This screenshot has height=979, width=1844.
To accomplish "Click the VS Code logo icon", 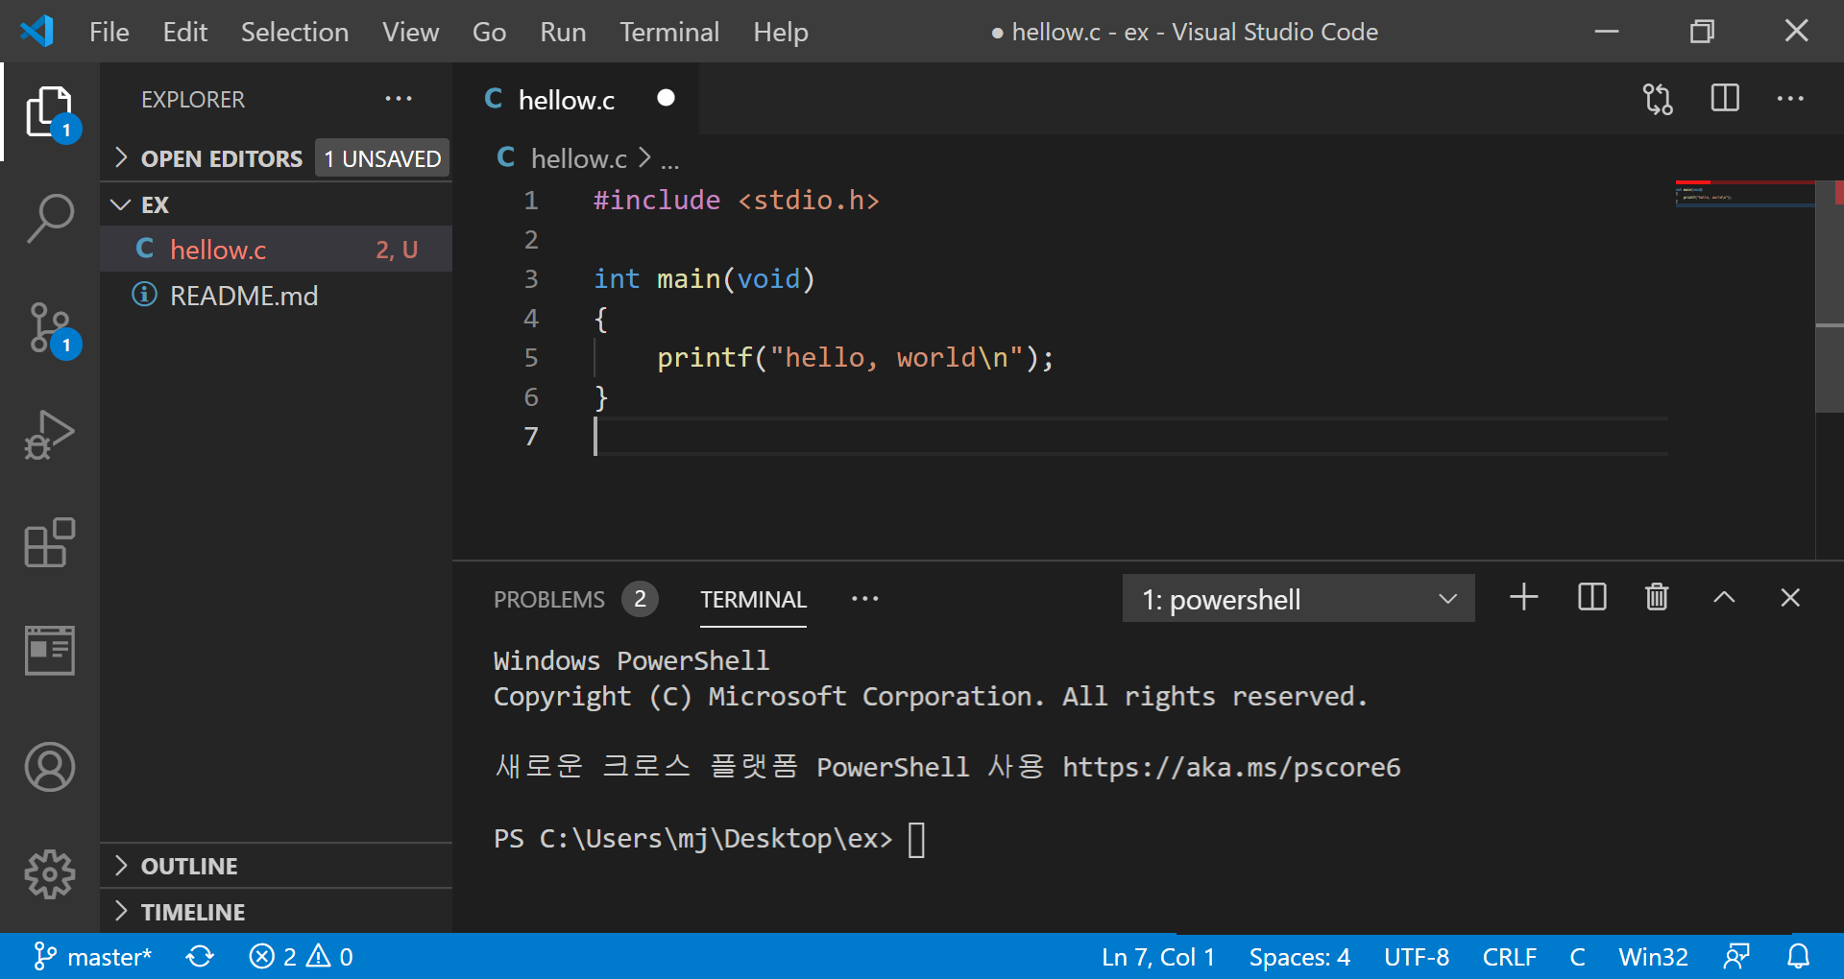I will pos(37,32).
